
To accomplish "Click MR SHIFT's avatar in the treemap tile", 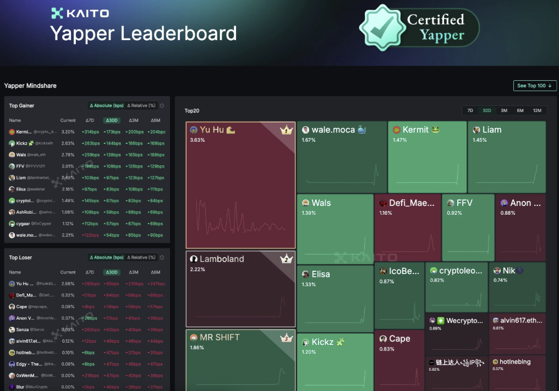I will point(194,337).
